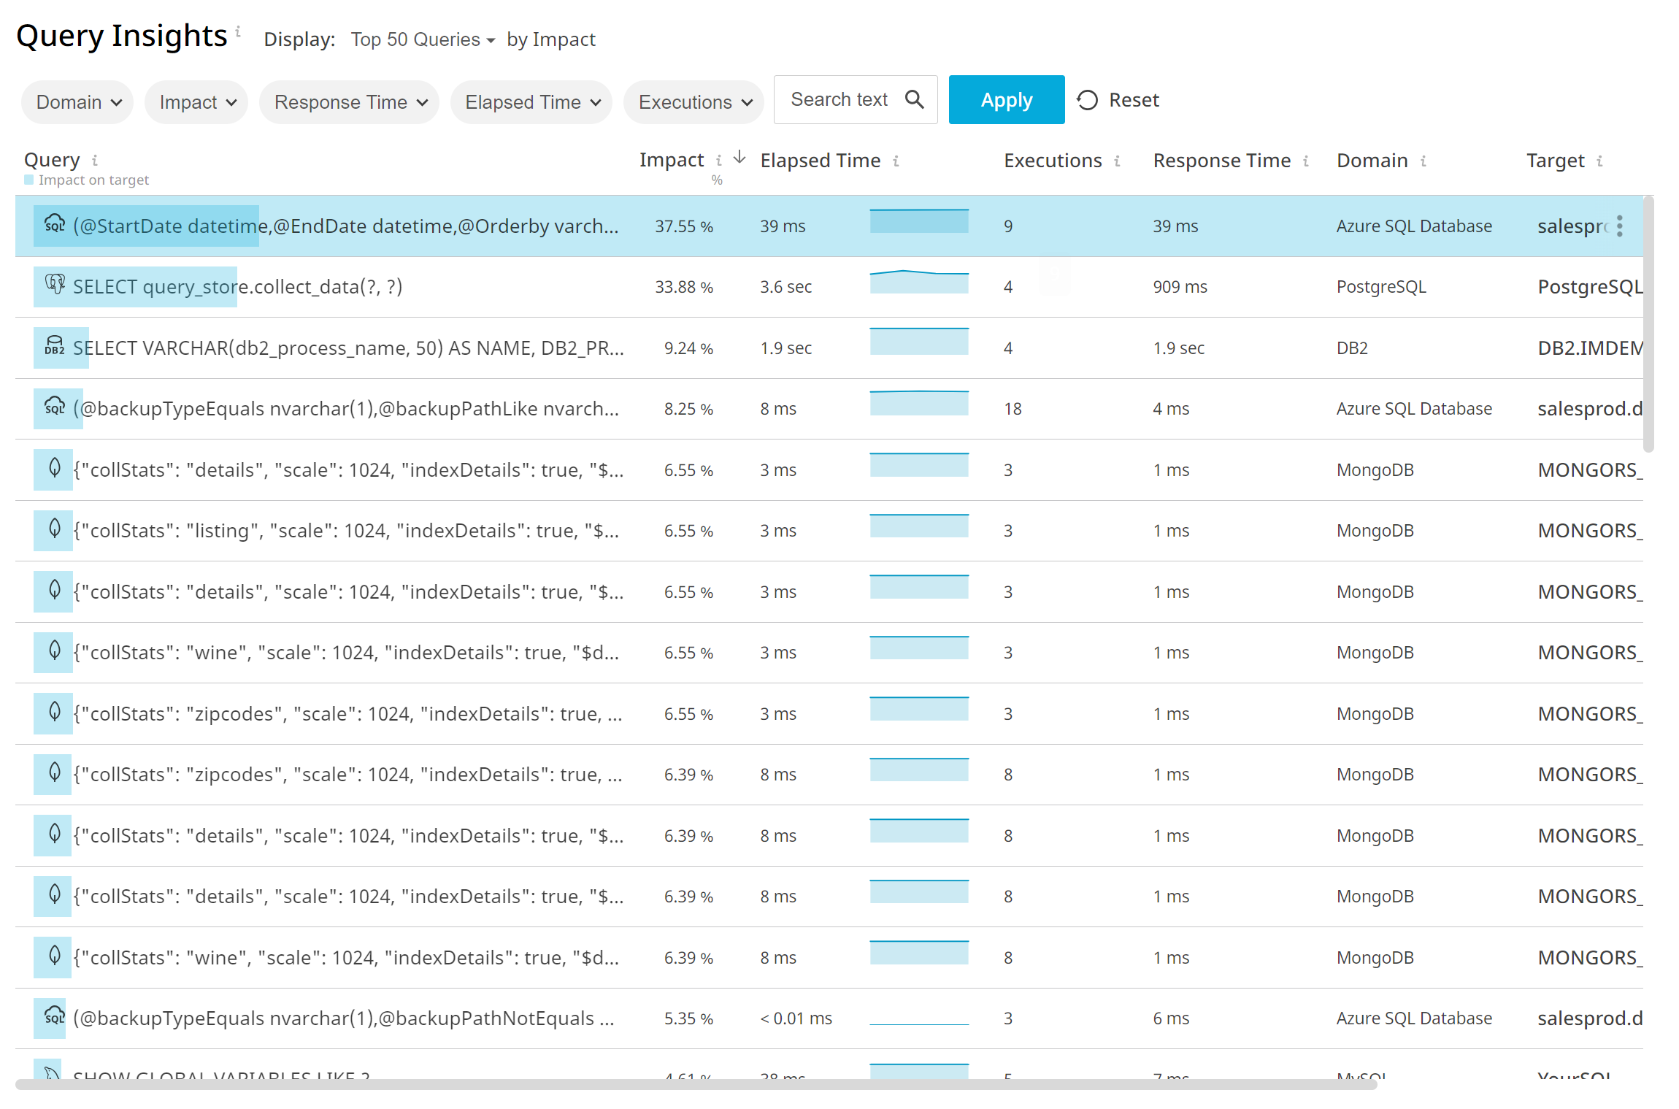Click the MongoDB leaf icon on collStats listing row

[x=55, y=529]
